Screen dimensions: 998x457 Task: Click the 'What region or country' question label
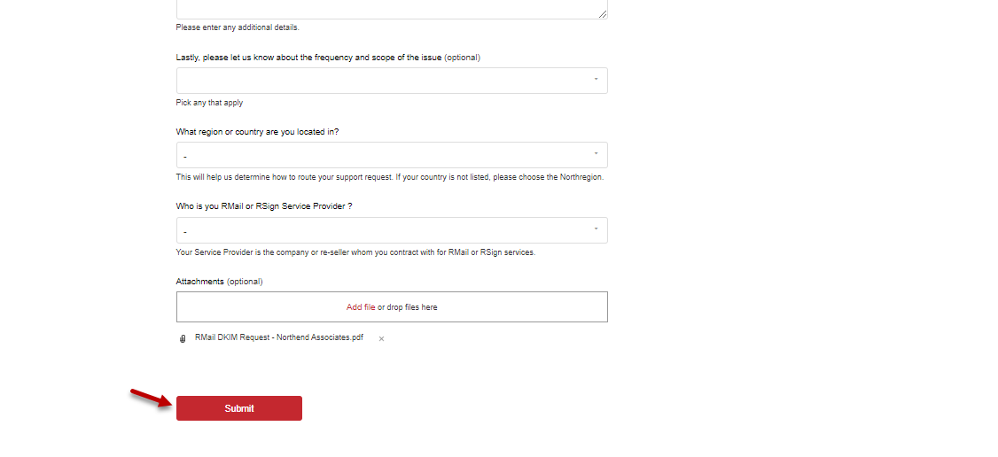[257, 132]
